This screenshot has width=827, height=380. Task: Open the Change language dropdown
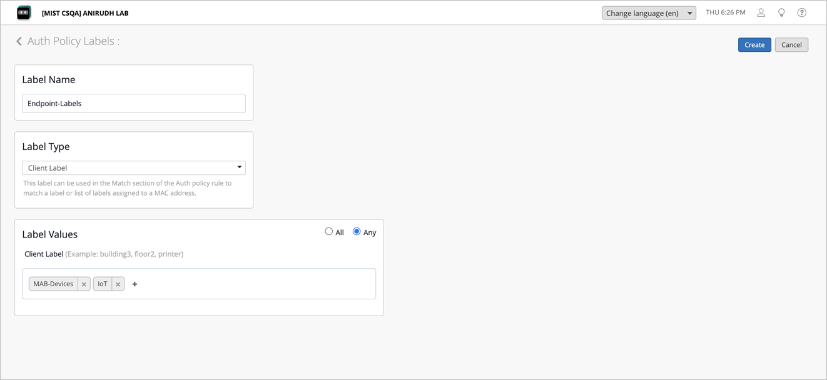(649, 13)
